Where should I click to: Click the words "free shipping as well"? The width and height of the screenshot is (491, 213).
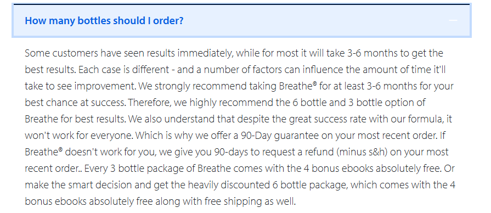tap(250, 201)
